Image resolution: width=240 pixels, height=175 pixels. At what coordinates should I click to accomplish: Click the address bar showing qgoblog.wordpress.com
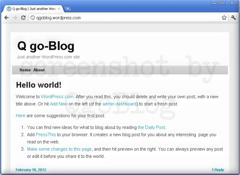[128, 18]
